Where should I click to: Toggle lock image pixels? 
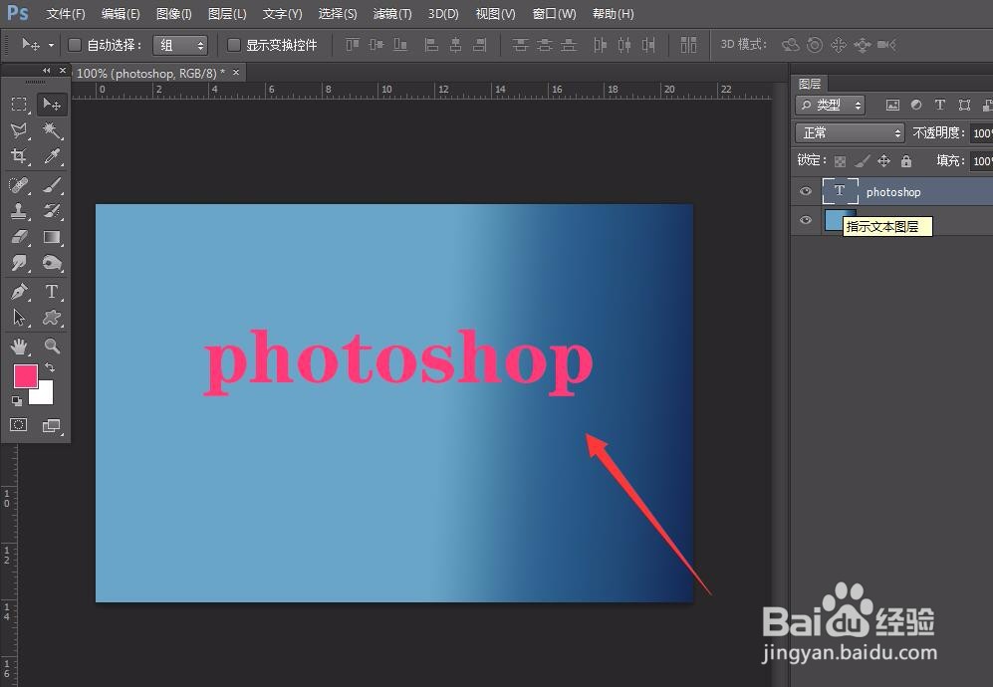[862, 161]
